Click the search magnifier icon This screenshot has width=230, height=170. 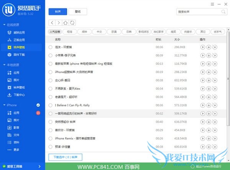coord(223,12)
